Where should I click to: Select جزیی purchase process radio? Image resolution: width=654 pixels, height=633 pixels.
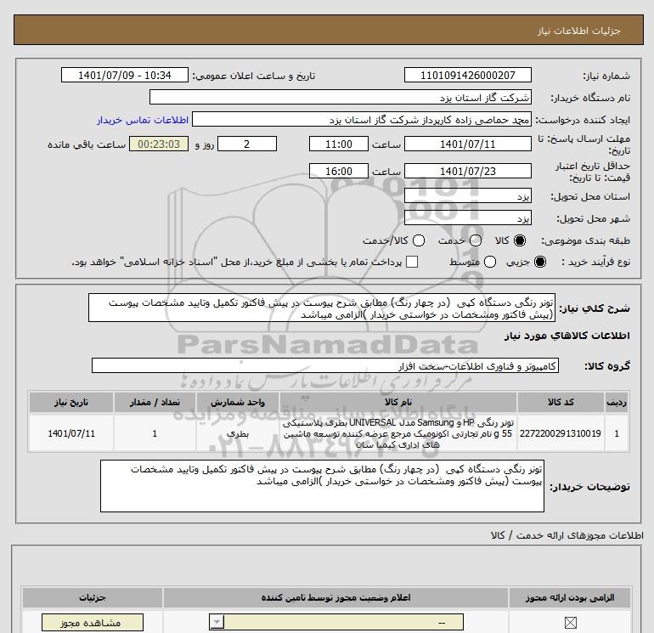coord(539,262)
